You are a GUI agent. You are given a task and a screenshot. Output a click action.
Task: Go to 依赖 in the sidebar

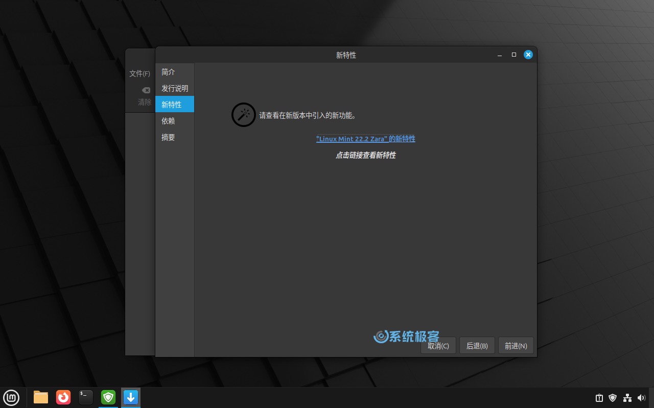coord(174,121)
